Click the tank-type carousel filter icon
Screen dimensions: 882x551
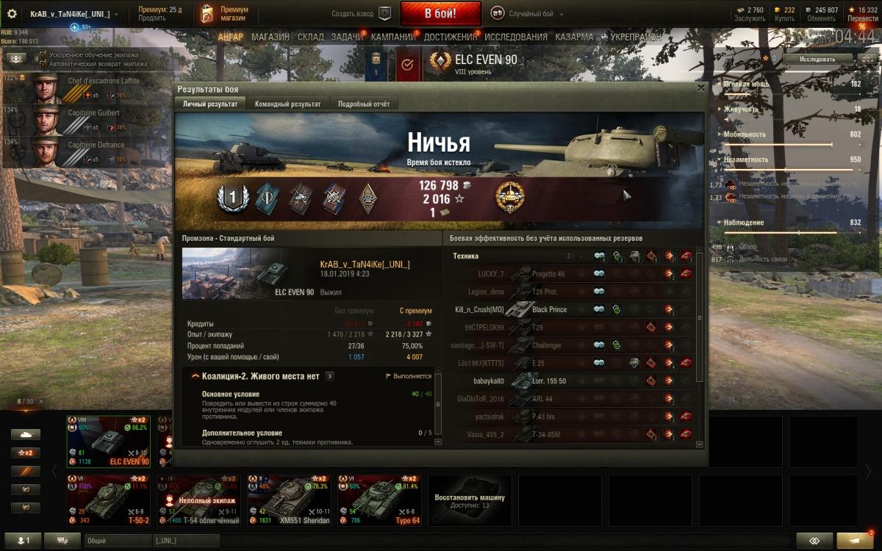[x=25, y=434]
